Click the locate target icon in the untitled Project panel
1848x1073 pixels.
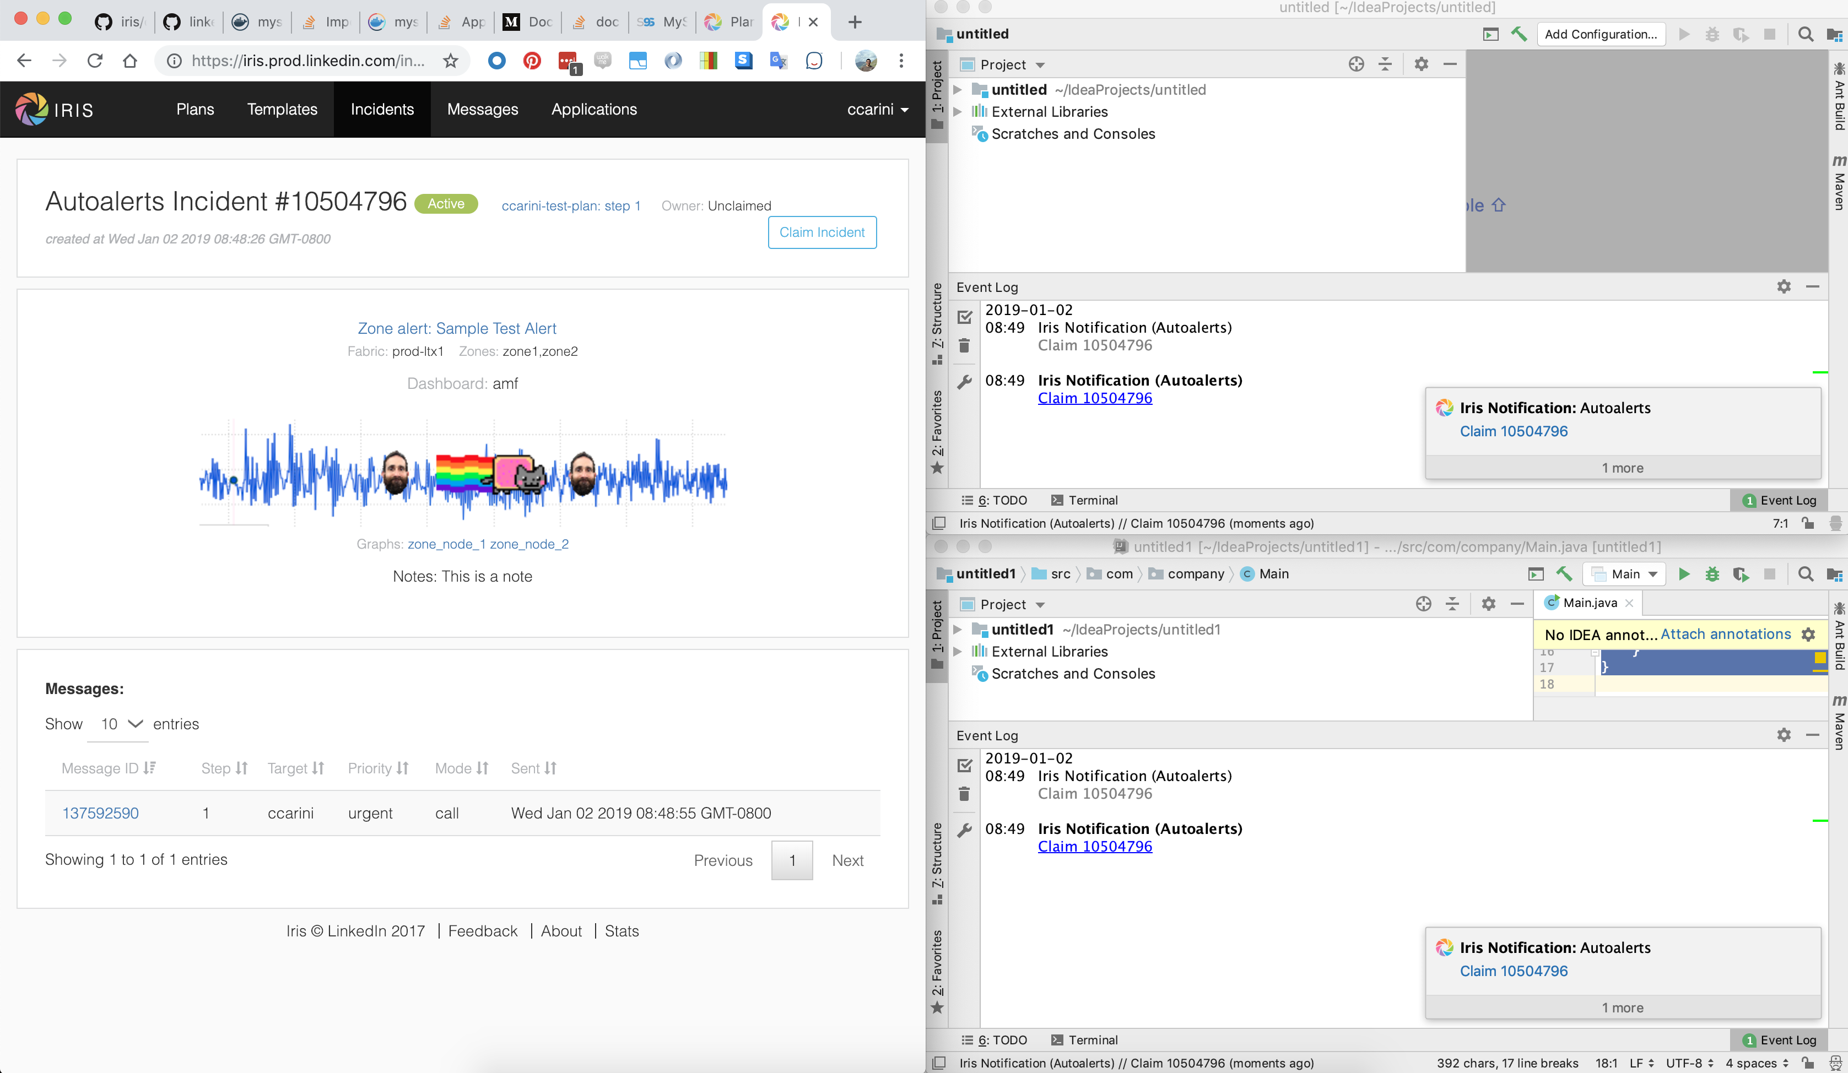point(1356,64)
